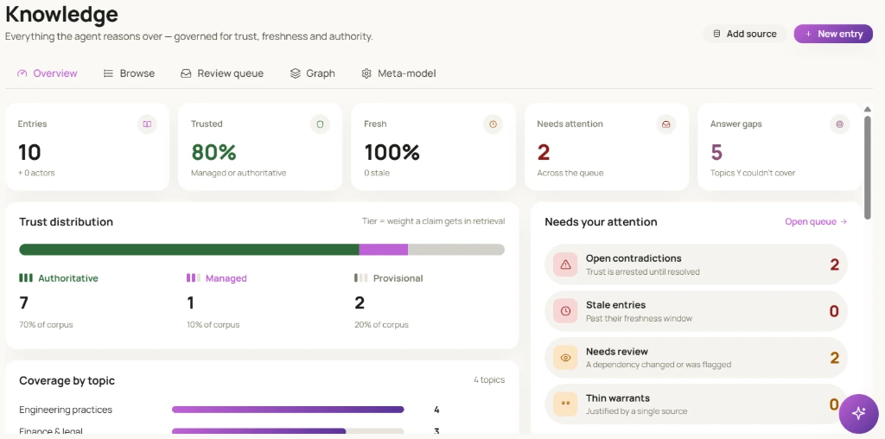
Task: Click the warning triangle icon beside Open contradictions
Action: click(565, 264)
